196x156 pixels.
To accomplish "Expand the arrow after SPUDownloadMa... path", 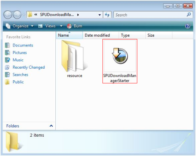I will [x=78, y=15].
